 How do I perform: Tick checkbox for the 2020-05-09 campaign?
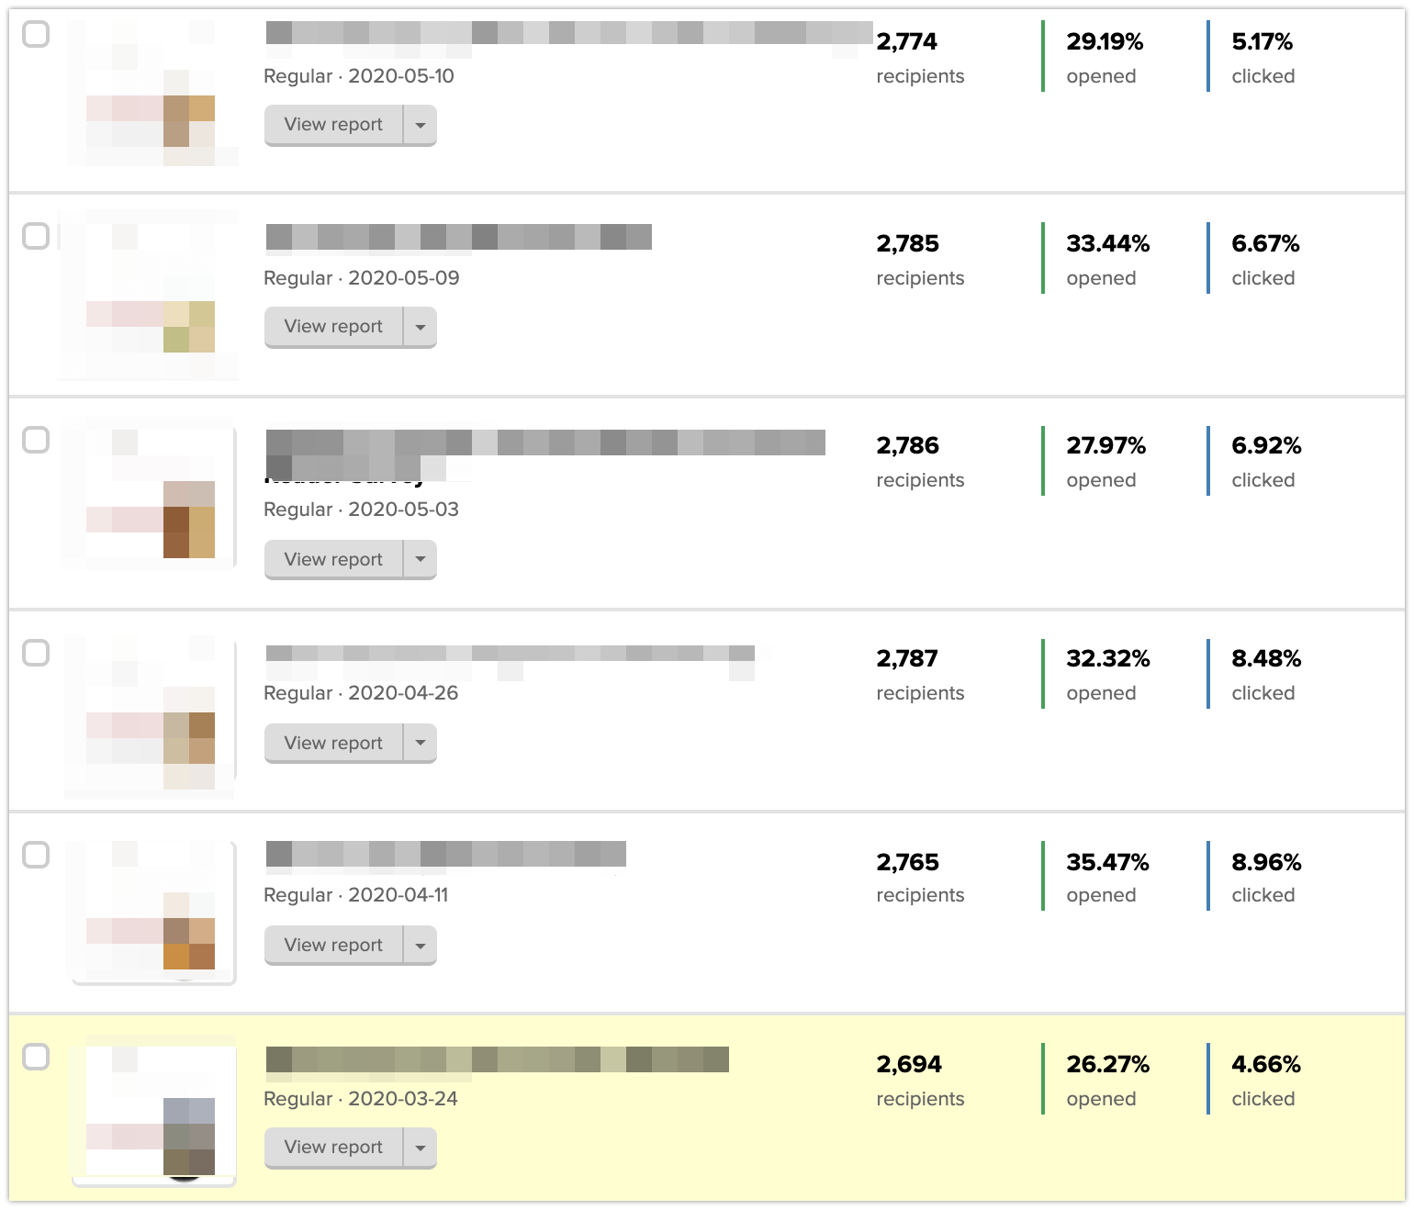click(x=36, y=237)
